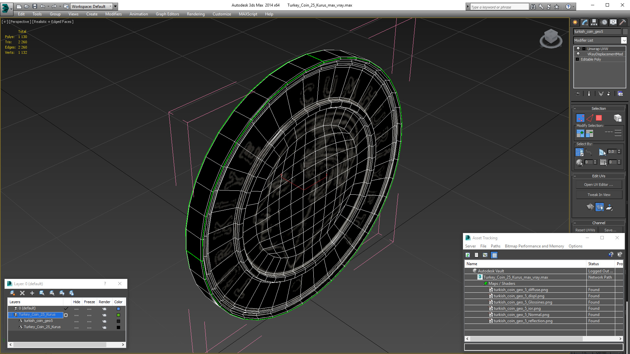
Task: Toggle Unwrap UVW modifier lightbulb on/off
Action: 578,49
